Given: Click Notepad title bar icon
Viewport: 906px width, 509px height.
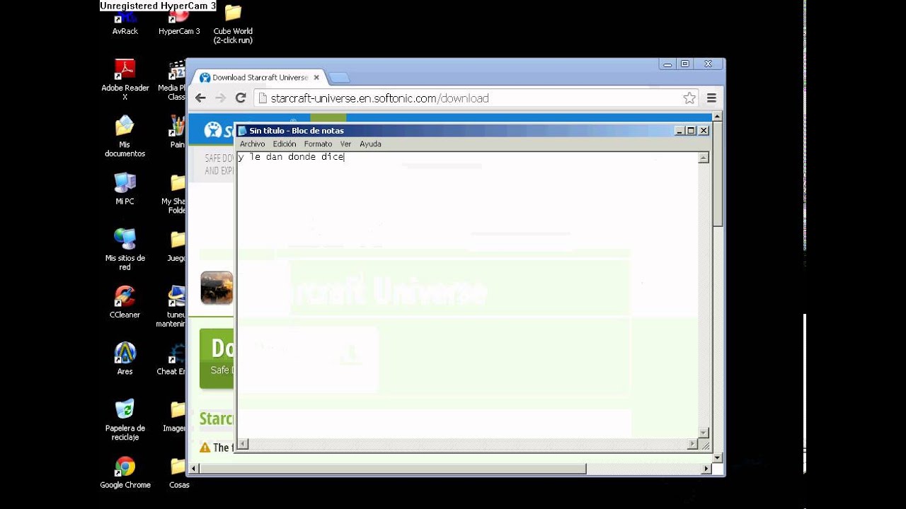Looking at the screenshot, I should coord(242,131).
